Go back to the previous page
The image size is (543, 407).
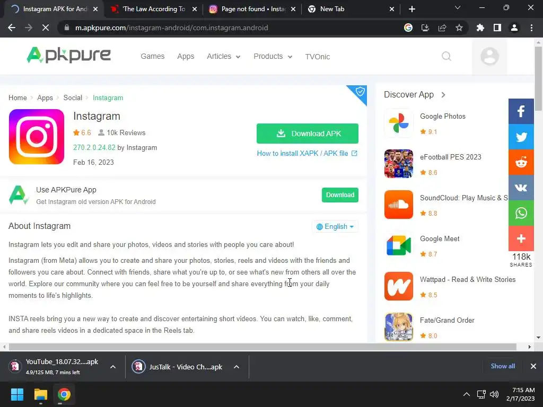click(12, 28)
